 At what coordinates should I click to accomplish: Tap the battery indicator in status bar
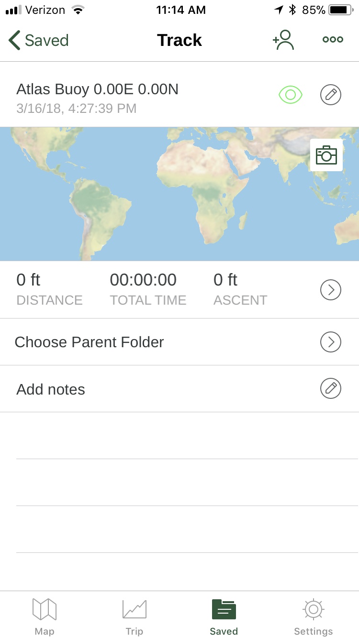coord(341,10)
